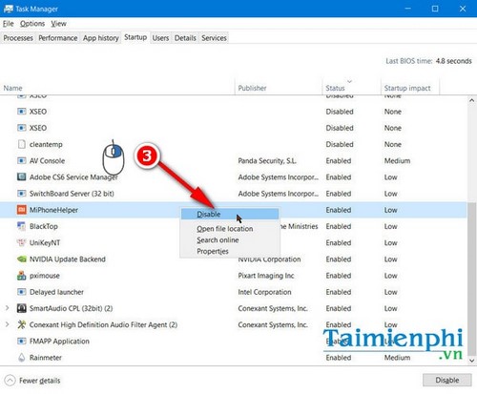Switch to the App history tab
The height and width of the screenshot is (394, 477).
(x=101, y=38)
